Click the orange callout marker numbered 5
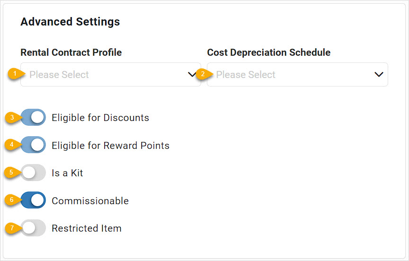Image resolution: width=409 pixels, height=261 pixels. point(12,172)
